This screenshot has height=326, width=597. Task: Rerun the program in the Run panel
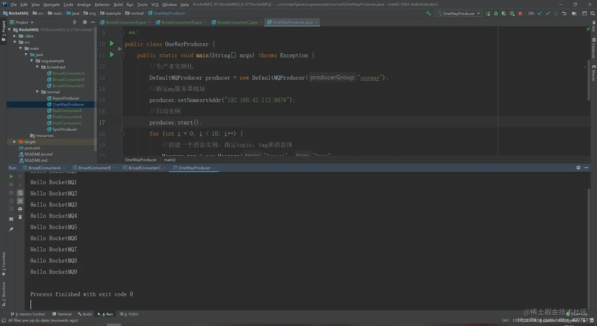(11, 177)
